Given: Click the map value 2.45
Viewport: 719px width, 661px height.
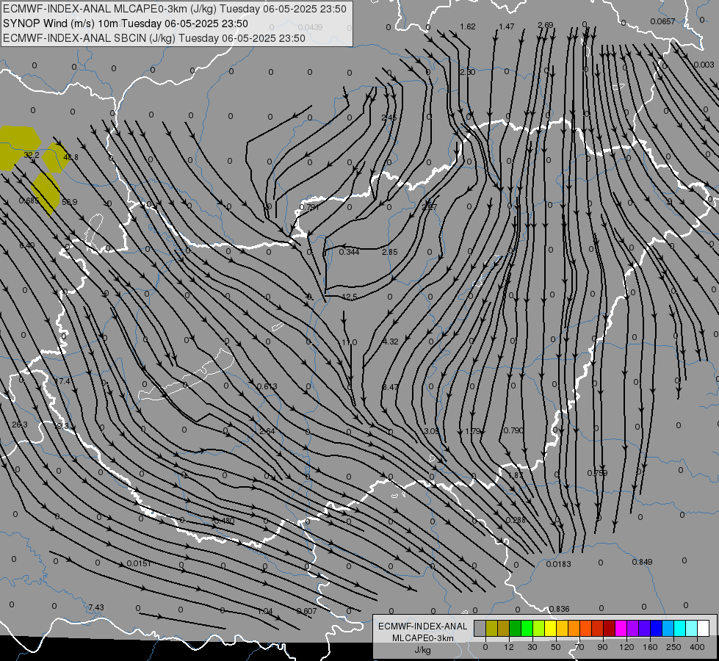Looking at the screenshot, I should [389, 118].
